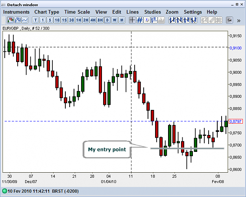Switch to 5-minute time scale
This screenshot has height=197, width=246.
tap(50, 20)
